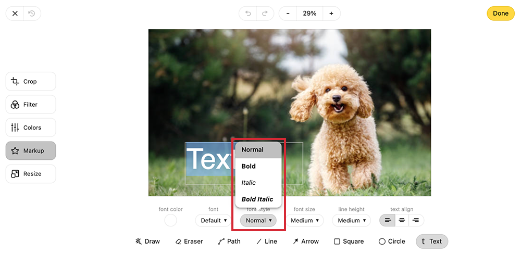Screen dimensions: 521x254
Task: Click the undo arrow icon
Action: (248, 14)
